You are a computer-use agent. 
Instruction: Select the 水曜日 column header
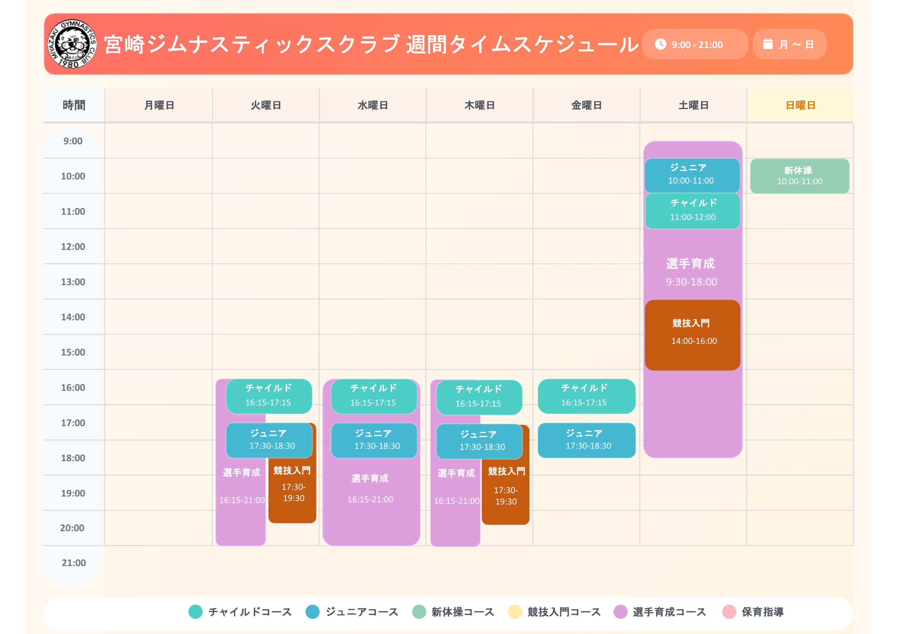[x=373, y=105]
